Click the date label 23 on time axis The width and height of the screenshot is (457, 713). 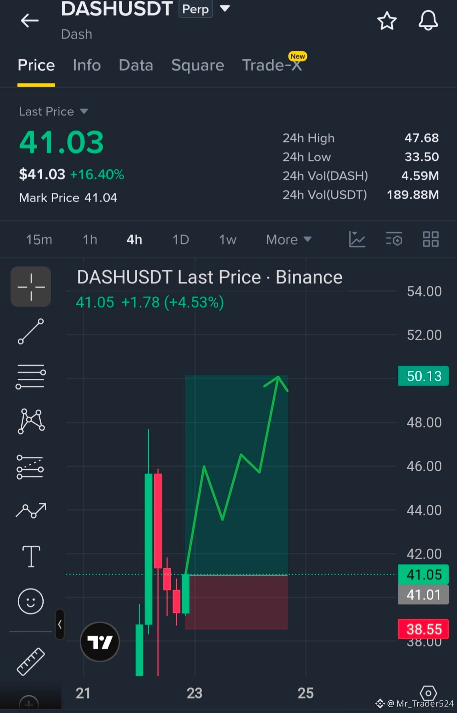194,693
